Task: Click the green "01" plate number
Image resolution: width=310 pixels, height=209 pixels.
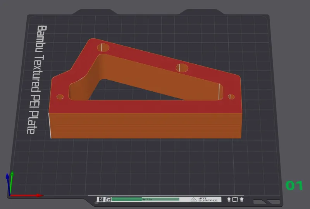Action: (294, 185)
